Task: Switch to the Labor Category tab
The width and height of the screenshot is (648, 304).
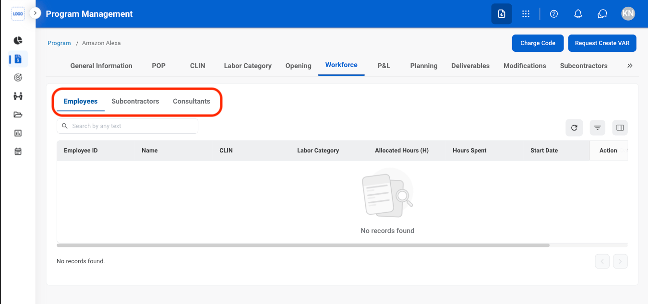Action: click(x=248, y=66)
